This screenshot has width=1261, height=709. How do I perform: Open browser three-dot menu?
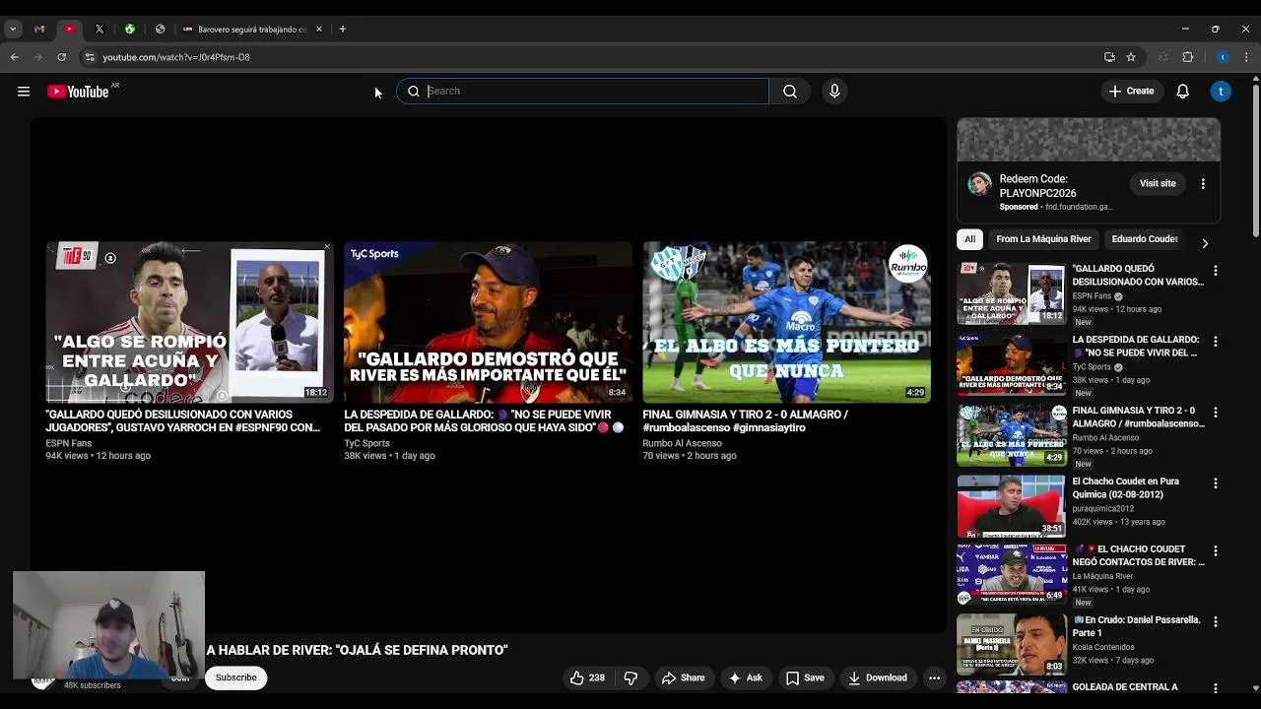1246,57
